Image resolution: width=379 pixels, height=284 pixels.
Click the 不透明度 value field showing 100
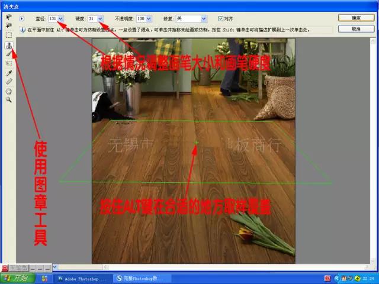142,18
